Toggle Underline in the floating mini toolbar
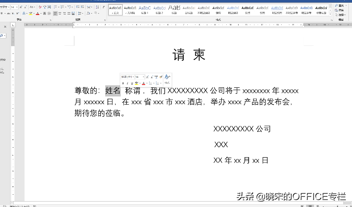 point(132,83)
